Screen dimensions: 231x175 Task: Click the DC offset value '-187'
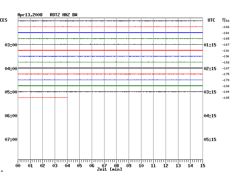[226, 68]
